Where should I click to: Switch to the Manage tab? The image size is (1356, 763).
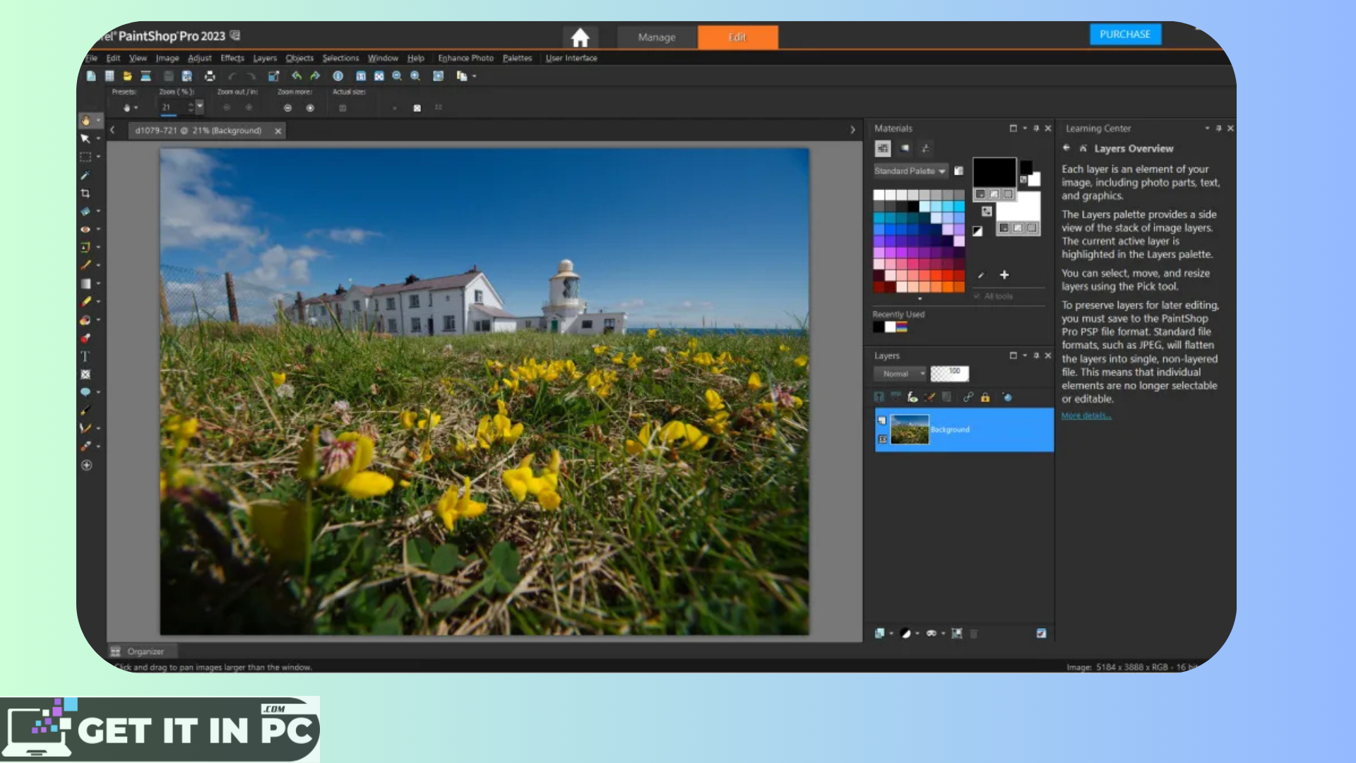(x=657, y=37)
